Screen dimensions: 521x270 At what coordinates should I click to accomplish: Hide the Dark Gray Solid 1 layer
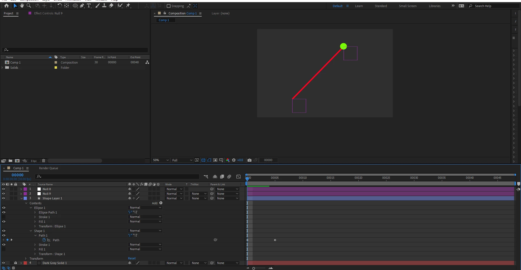[4, 263]
